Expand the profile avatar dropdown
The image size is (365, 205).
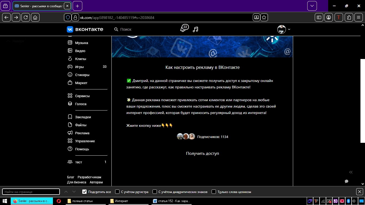(284, 29)
